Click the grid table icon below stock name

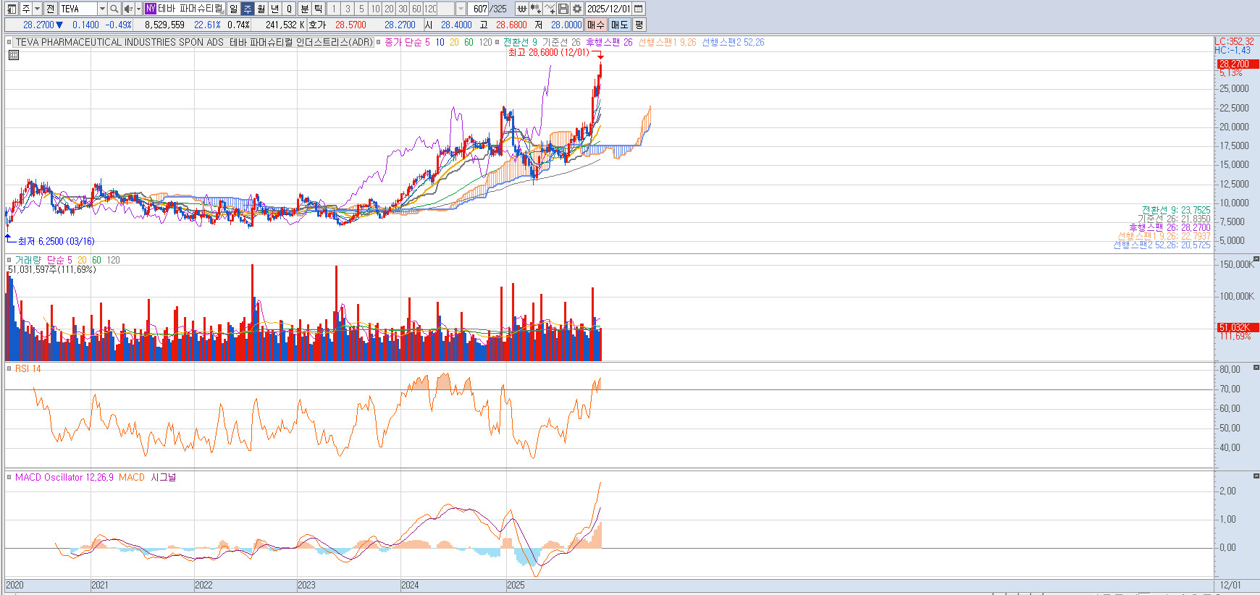click(x=13, y=55)
